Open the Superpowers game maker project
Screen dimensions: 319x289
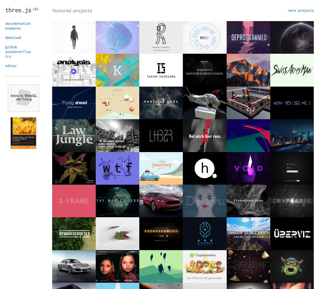tap(205, 266)
